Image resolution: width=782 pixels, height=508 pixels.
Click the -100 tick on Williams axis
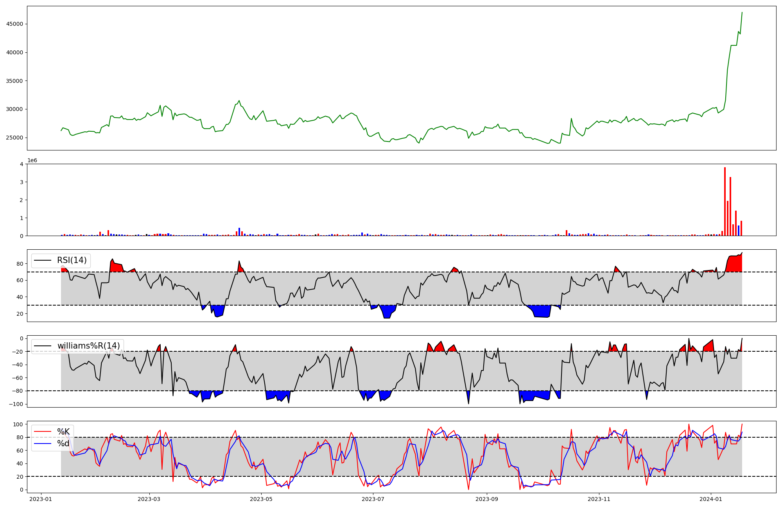click(x=16, y=404)
